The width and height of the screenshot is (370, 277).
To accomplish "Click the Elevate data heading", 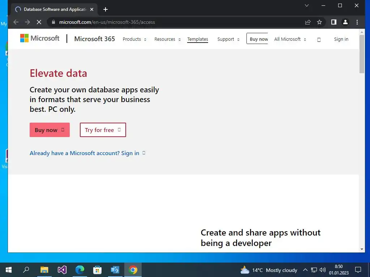I will (58, 73).
